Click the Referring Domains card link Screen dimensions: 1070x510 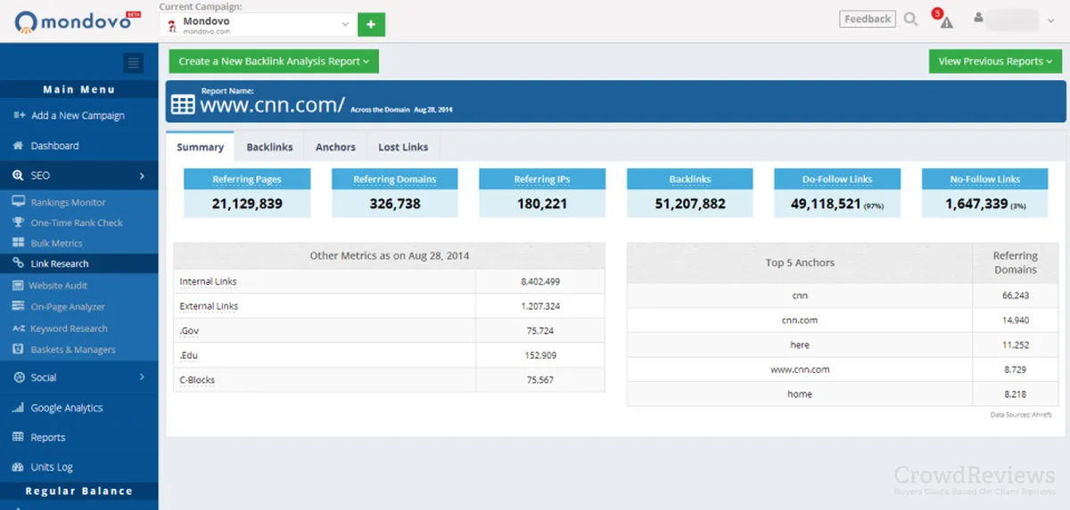point(395,179)
